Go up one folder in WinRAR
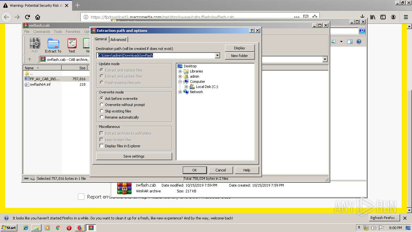 30,59
